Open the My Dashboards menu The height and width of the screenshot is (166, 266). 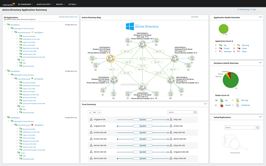25,4
